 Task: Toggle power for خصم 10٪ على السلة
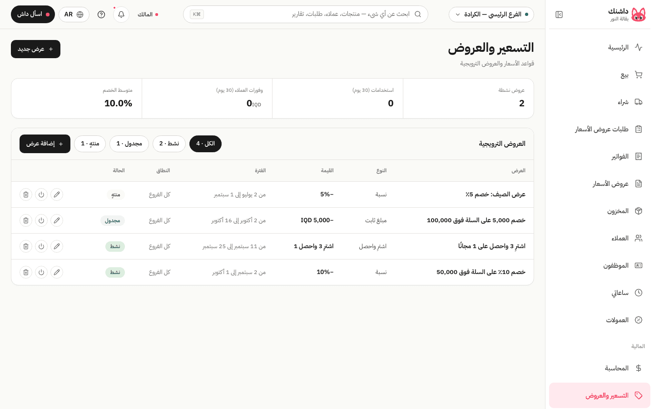[x=41, y=272]
